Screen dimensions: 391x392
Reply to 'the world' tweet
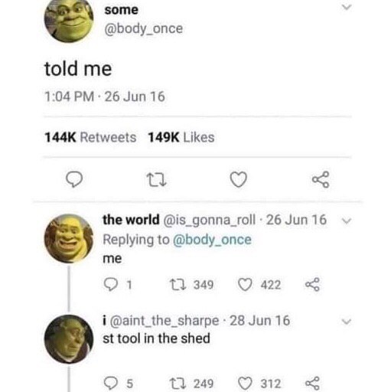click(110, 284)
